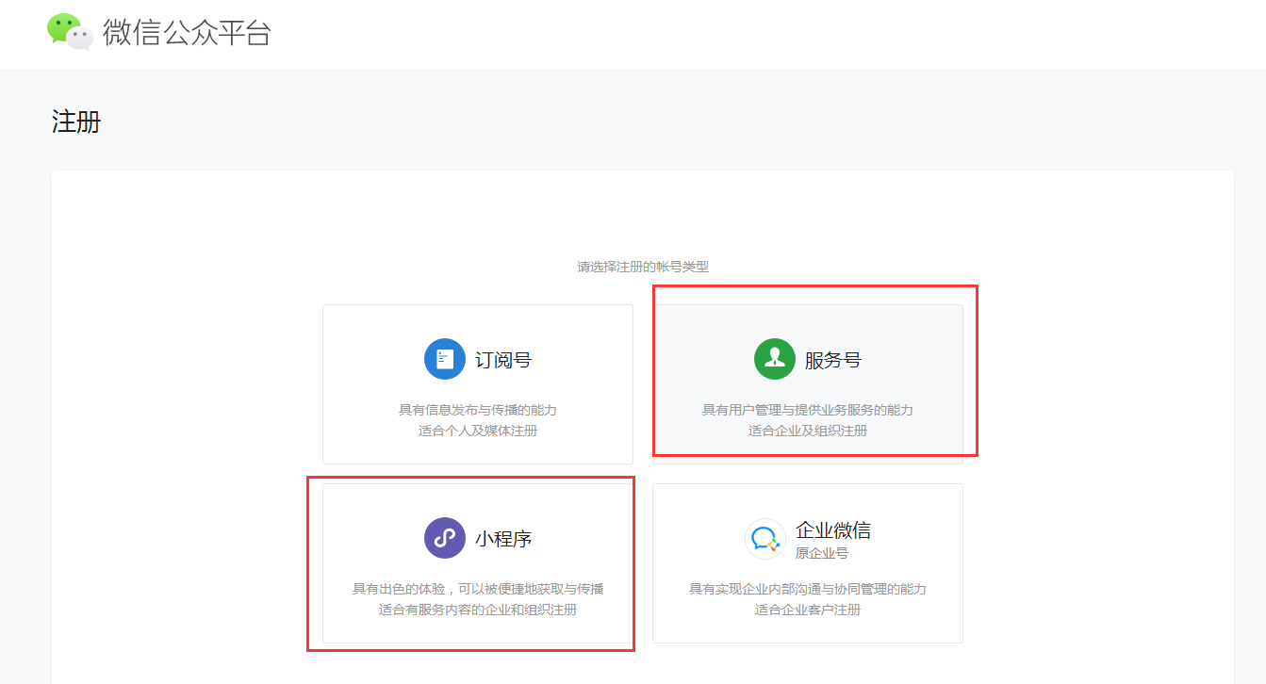This screenshot has height=684, width=1266.
Task: Choose the 服务号 account type title
Action: pos(833,360)
